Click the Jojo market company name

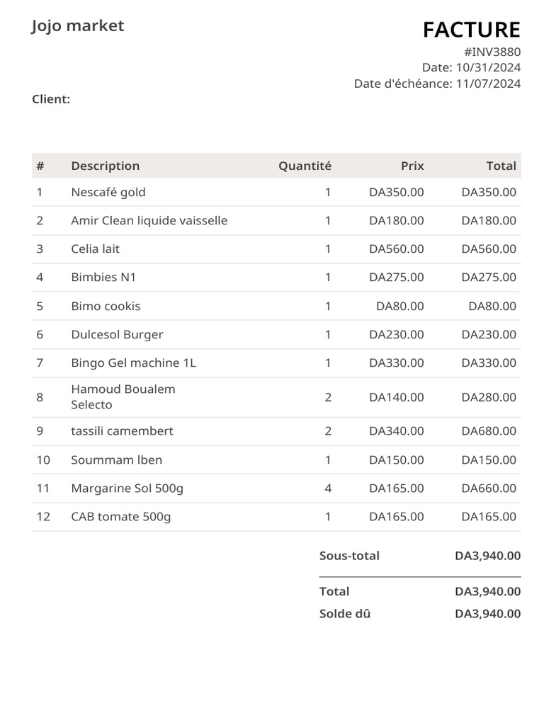pos(78,26)
